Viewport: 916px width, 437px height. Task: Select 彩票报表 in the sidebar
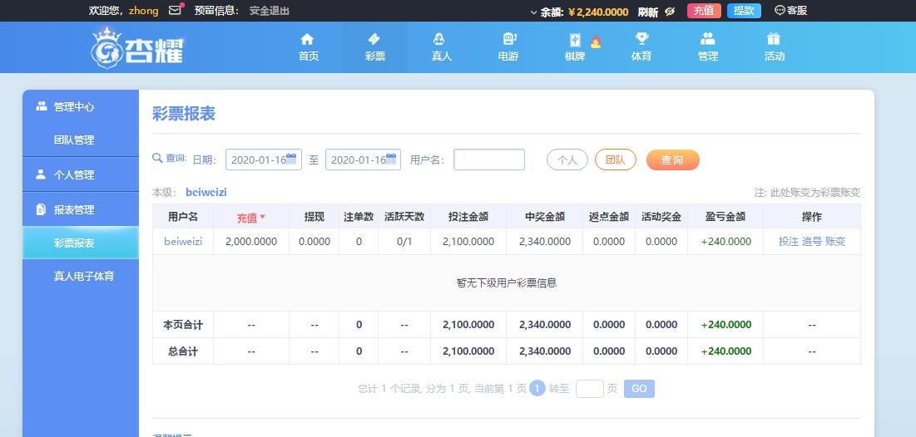(x=81, y=243)
